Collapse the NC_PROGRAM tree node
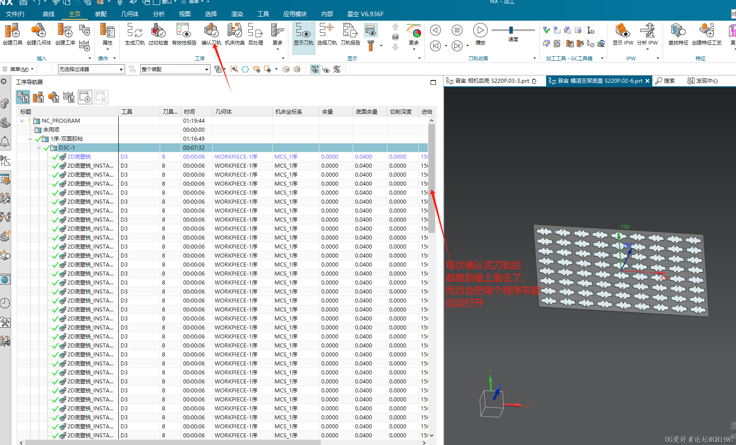 click(x=22, y=121)
